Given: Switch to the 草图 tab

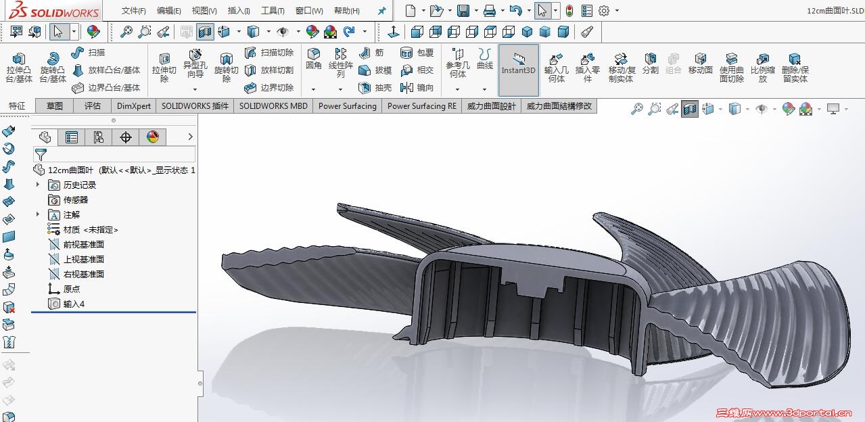Looking at the screenshot, I should click(55, 106).
